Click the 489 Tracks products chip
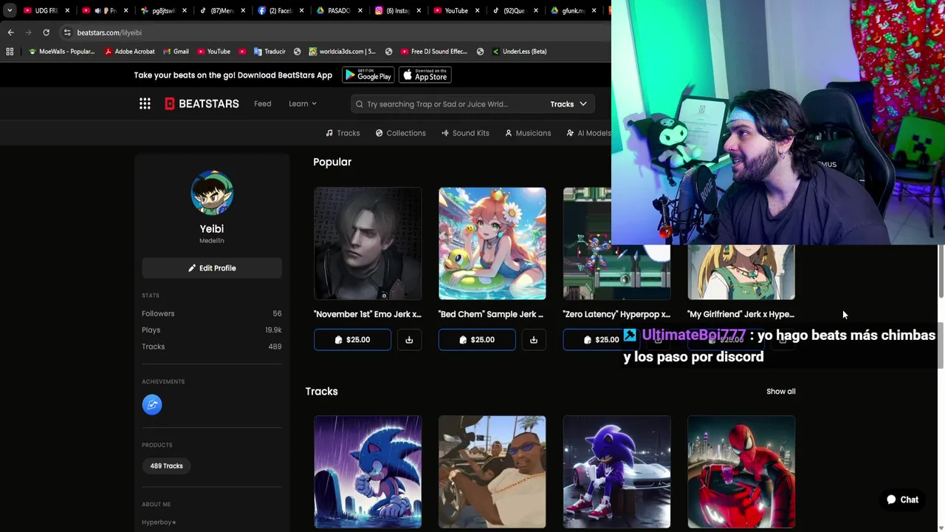Image resolution: width=945 pixels, height=532 pixels. 166,466
